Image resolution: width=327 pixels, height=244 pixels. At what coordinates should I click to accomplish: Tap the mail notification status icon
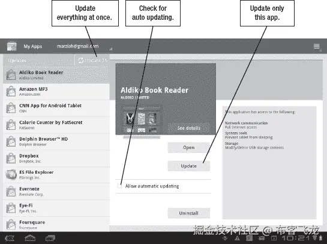pyautogui.click(x=262, y=238)
